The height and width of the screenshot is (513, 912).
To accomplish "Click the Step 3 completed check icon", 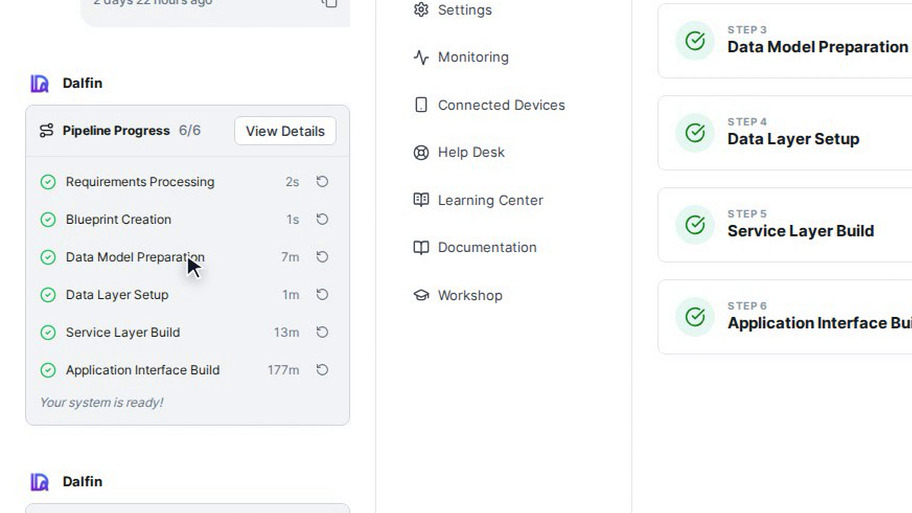I will (695, 40).
